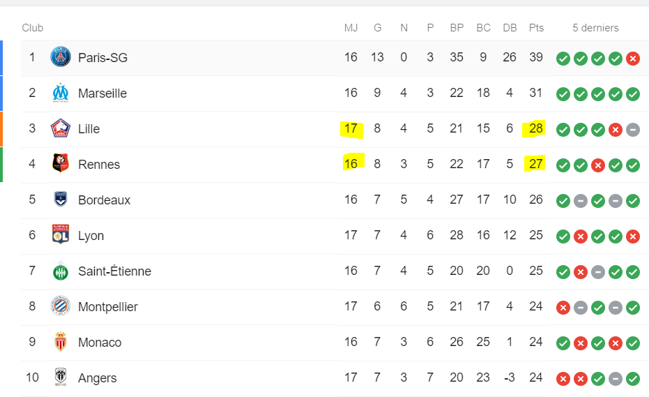Viewport: 649px width, 397px height.
Task: Click the Monaco club crest
Action: pyautogui.click(x=61, y=341)
